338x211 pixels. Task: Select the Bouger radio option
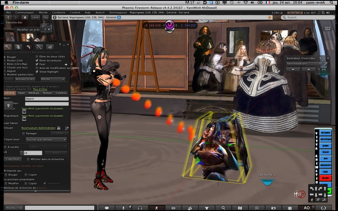5,57
